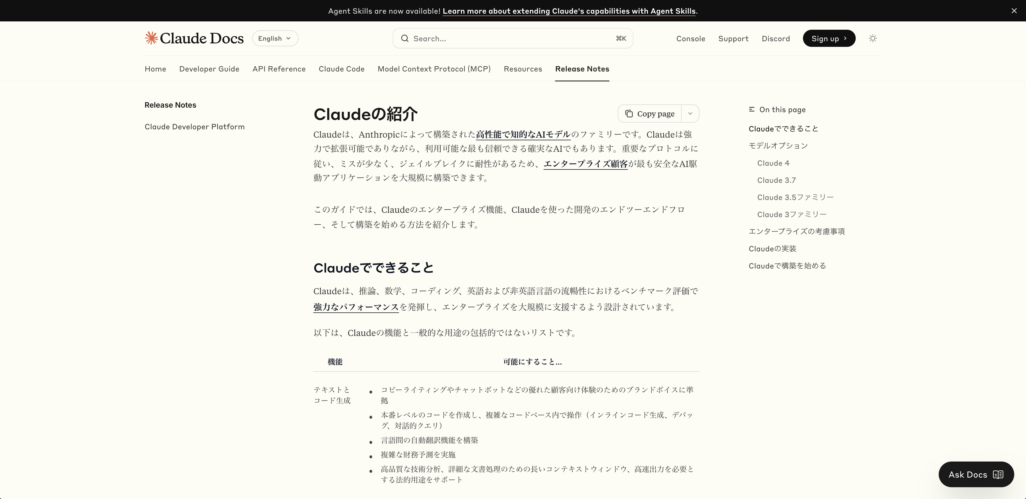Open the Ask Docs book icon button
Image resolution: width=1026 pixels, height=499 pixels.
click(x=998, y=474)
